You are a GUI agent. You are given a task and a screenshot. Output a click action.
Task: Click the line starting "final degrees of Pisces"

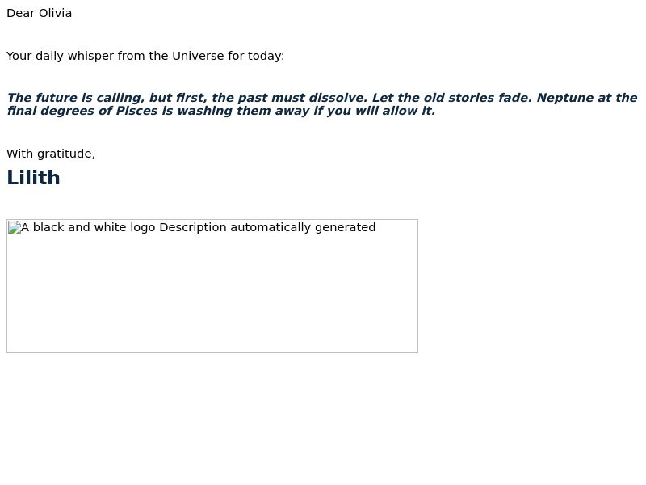click(221, 111)
